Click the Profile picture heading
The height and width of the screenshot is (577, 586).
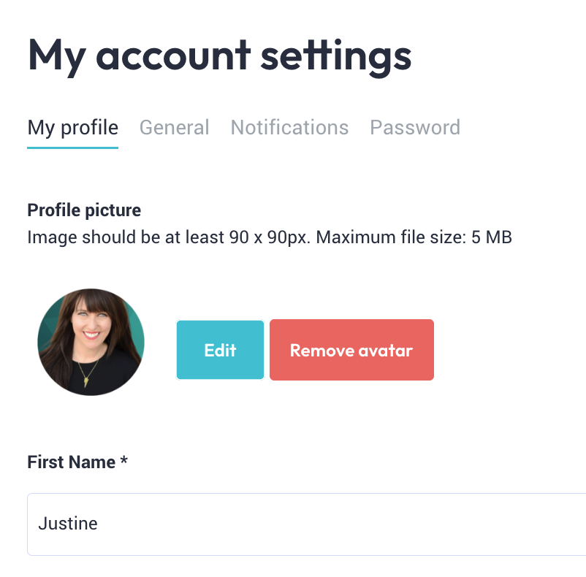tap(84, 210)
